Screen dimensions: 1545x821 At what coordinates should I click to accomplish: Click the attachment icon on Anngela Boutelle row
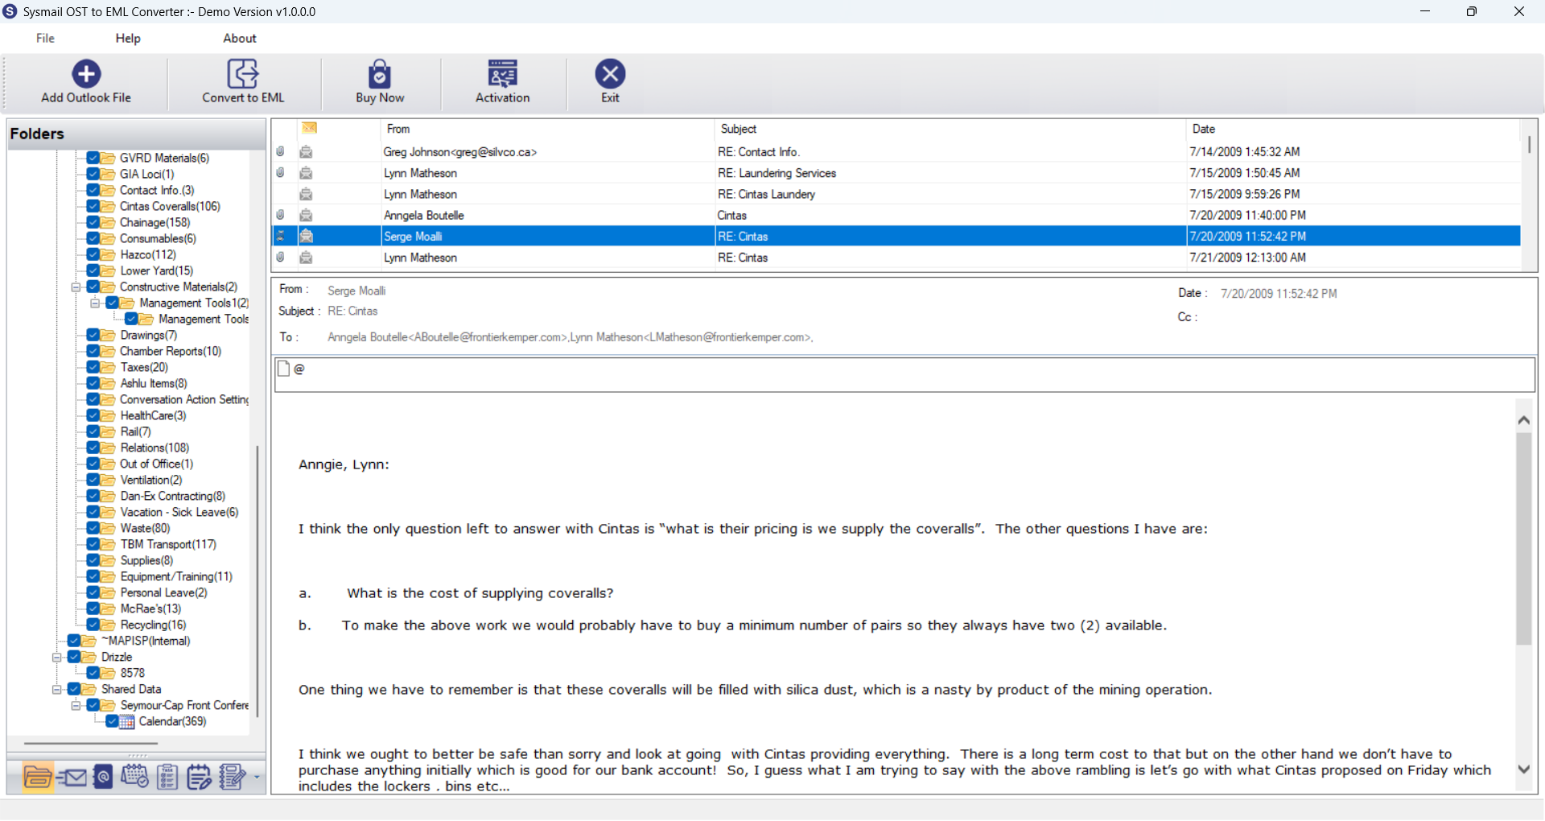click(x=280, y=215)
